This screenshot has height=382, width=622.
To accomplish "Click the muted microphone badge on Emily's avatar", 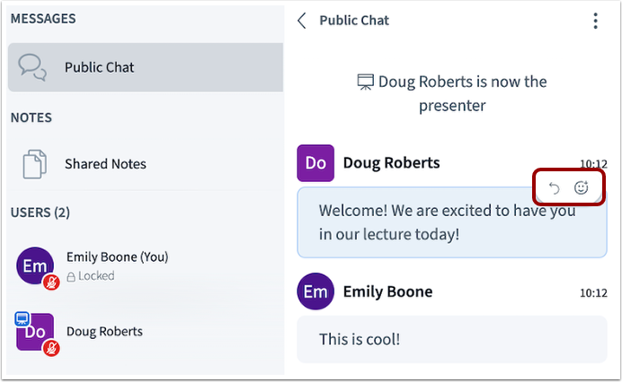I will pos(51,282).
